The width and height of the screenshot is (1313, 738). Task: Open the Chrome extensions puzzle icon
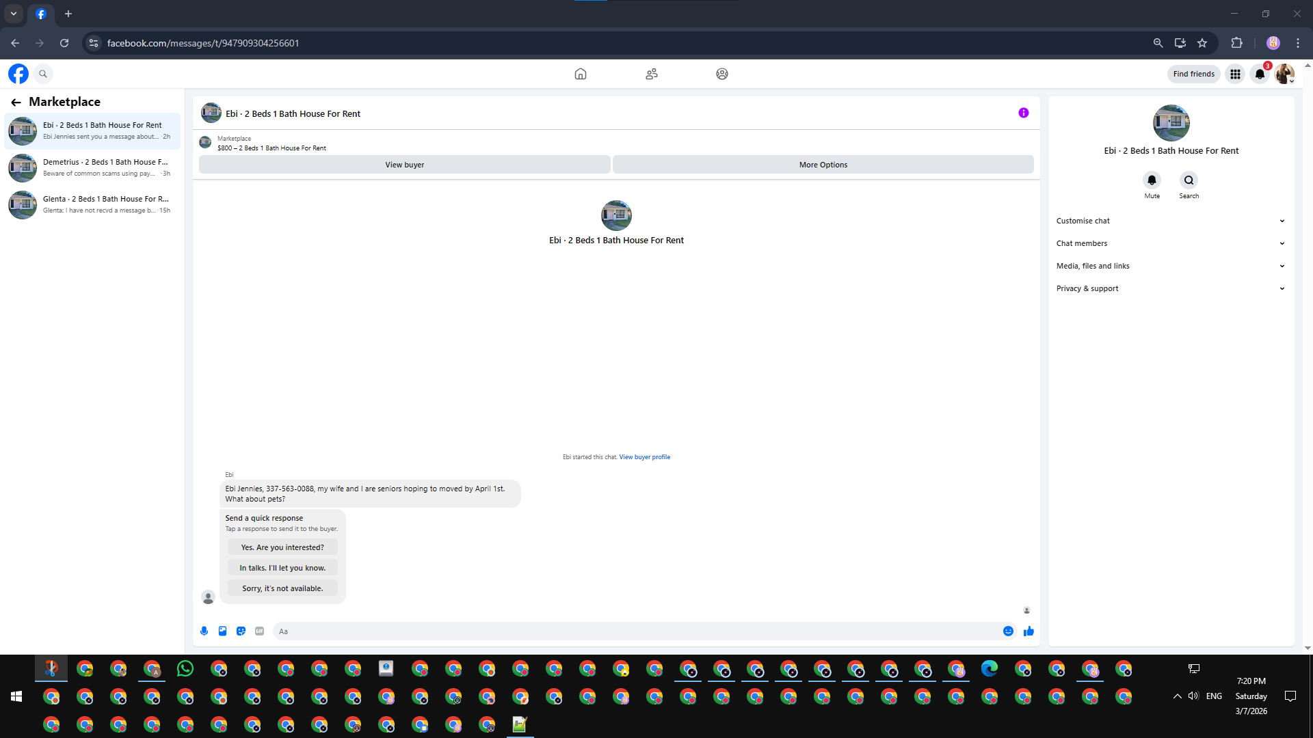pos(1236,43)
